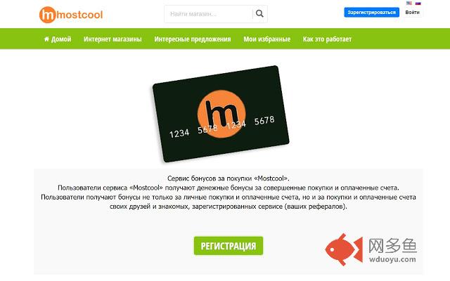Switch language with the Russian flag icon
450x281 pixels.
point(418,3)
